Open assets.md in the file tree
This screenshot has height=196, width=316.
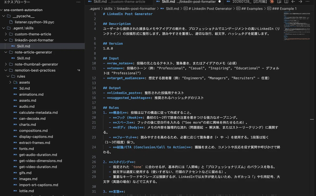[42, 101]
